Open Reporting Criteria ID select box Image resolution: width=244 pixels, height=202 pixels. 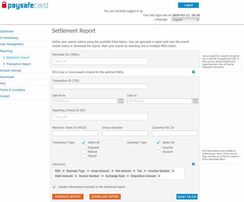tap(100, 117)
